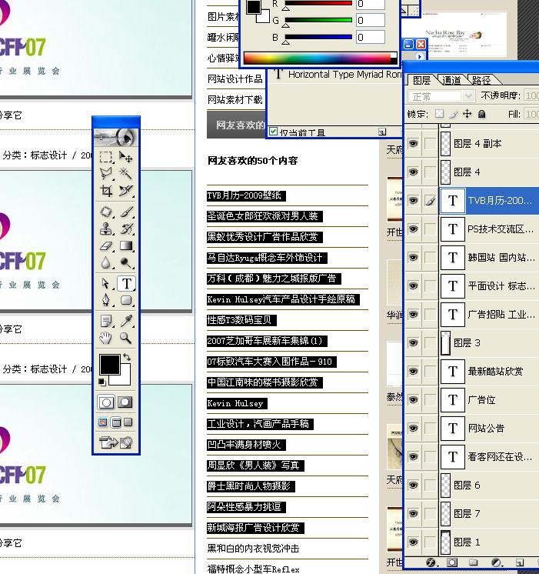
Task: Select the Hand tool
Action: [106, 338]
